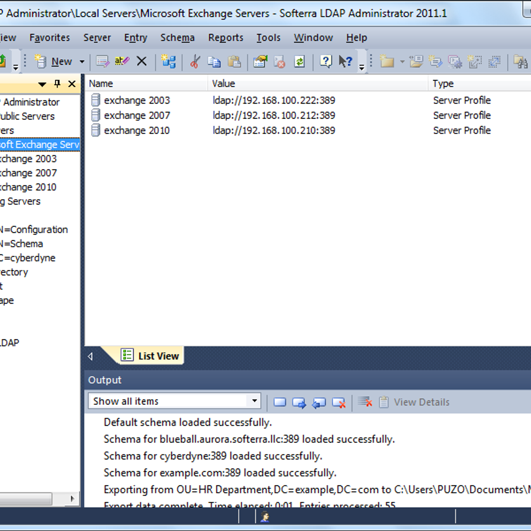531x531 pixels.
Task: Toggle the pin on the scope pane
Action: coord(57,84)
